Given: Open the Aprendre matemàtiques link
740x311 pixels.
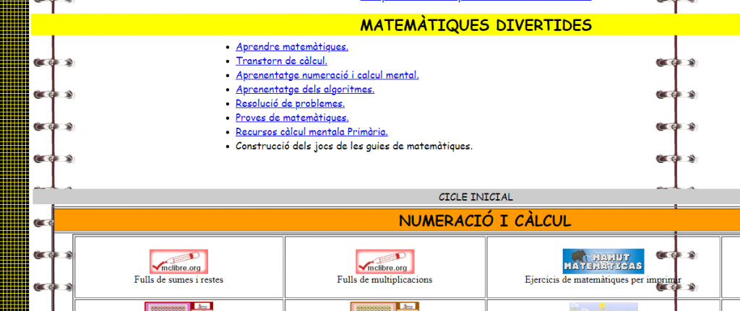Looking at the screenshot, I should click(x=291, y=47).
